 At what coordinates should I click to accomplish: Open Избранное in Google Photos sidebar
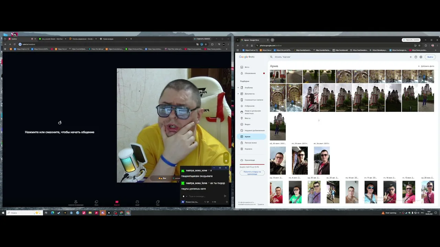point(251,106)
